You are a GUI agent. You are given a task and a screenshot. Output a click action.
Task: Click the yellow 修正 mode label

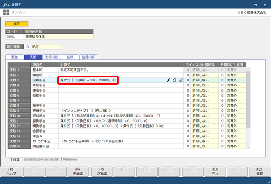[x=17, y=24]
